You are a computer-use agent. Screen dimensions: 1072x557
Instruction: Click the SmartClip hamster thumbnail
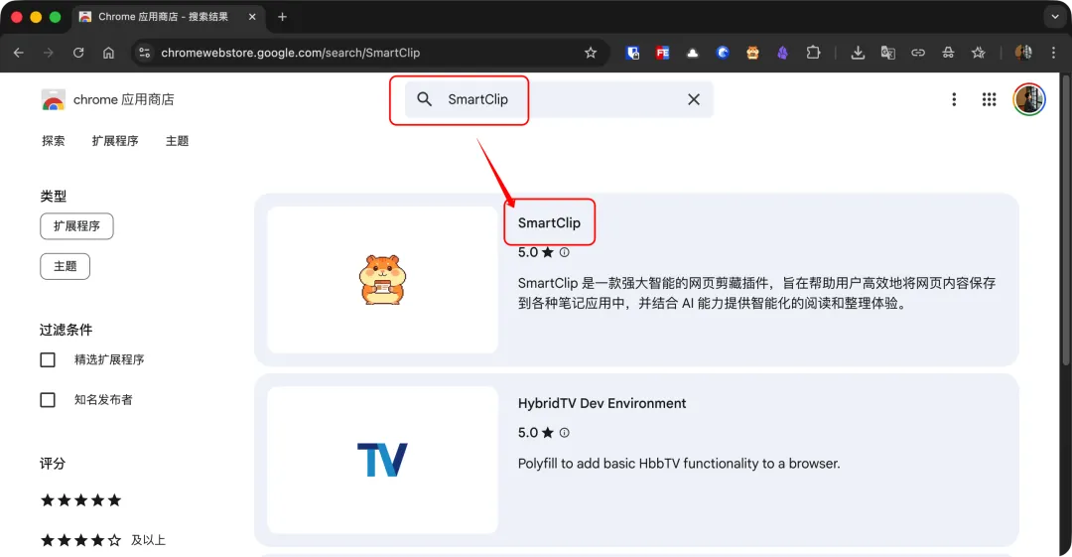coord(382,280)
